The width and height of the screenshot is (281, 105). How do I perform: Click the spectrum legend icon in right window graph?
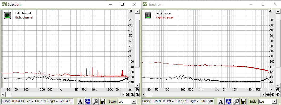[x=148, y=16]
